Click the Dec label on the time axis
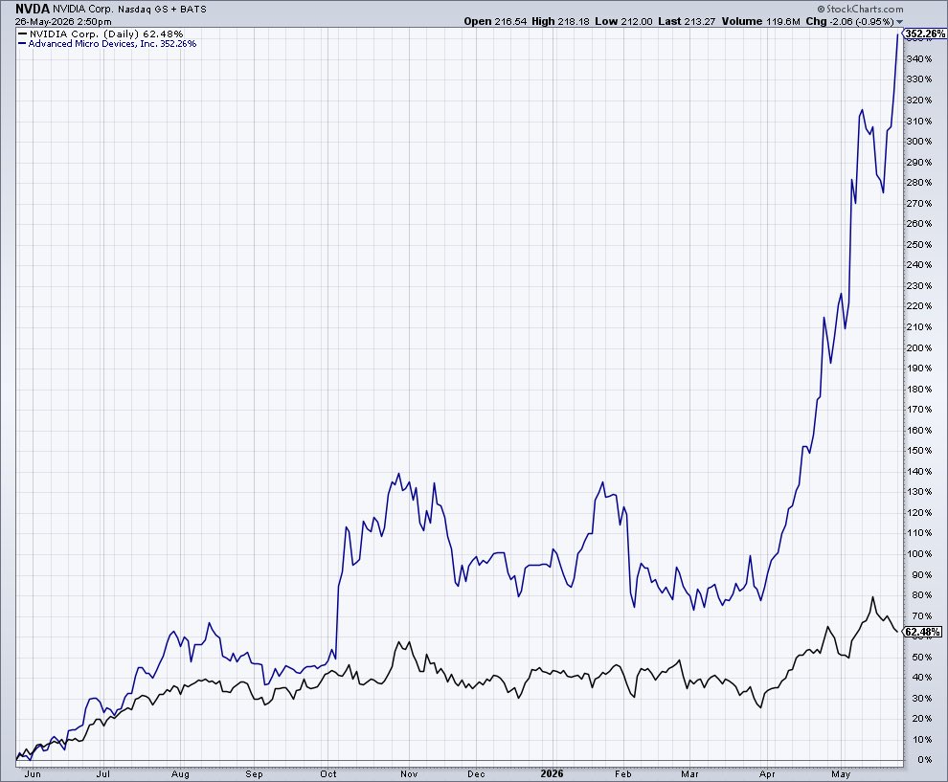Image resolution: width=948 pixels, height=782 pixels. [476, 773]
